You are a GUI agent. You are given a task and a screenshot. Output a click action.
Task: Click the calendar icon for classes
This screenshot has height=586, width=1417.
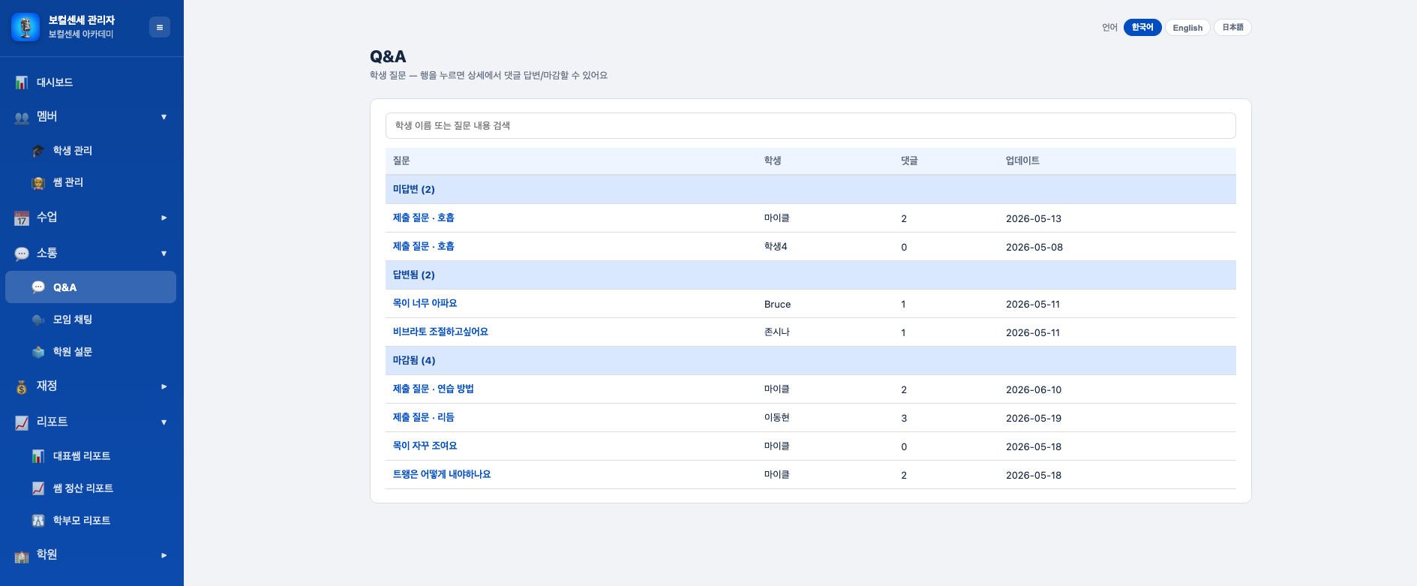pos(22,218)
